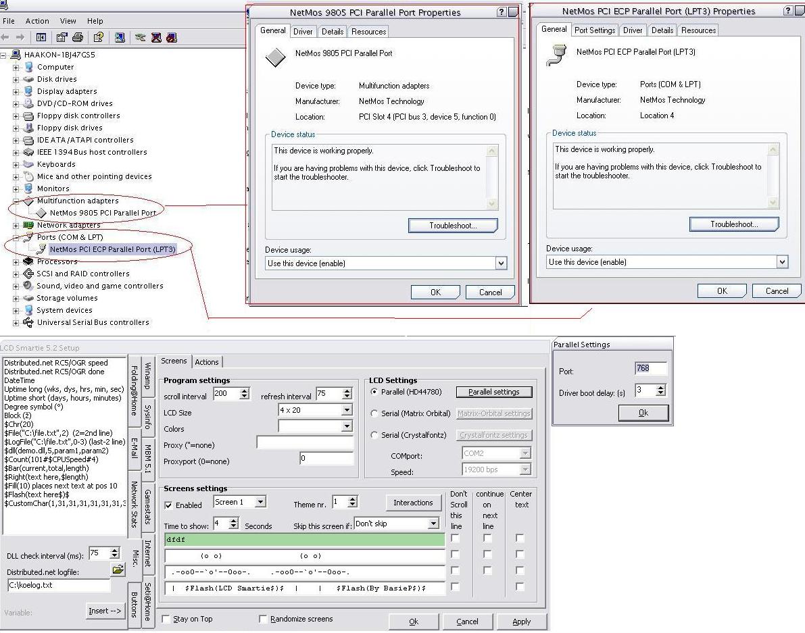Click the Help toolbar icon
This screenshot has height=633, width=805.
(x=99, y=37)
